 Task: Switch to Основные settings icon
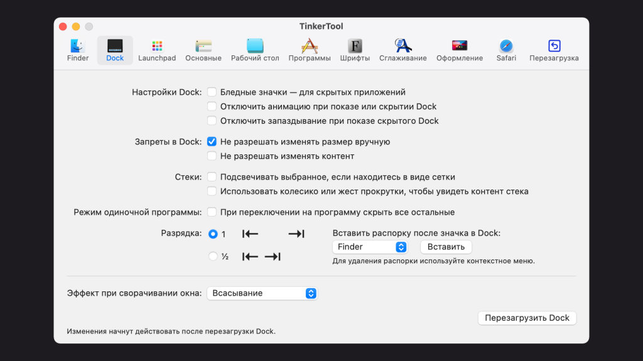[x=203, y=46]
